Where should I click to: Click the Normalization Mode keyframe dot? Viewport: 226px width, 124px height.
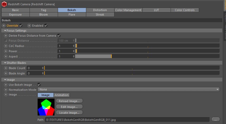6,90
